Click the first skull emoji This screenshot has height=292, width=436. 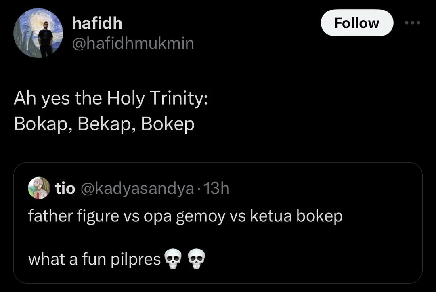point(173,259)
